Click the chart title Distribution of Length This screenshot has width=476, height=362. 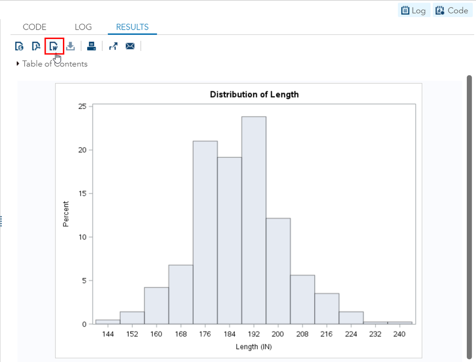[254, 94]
